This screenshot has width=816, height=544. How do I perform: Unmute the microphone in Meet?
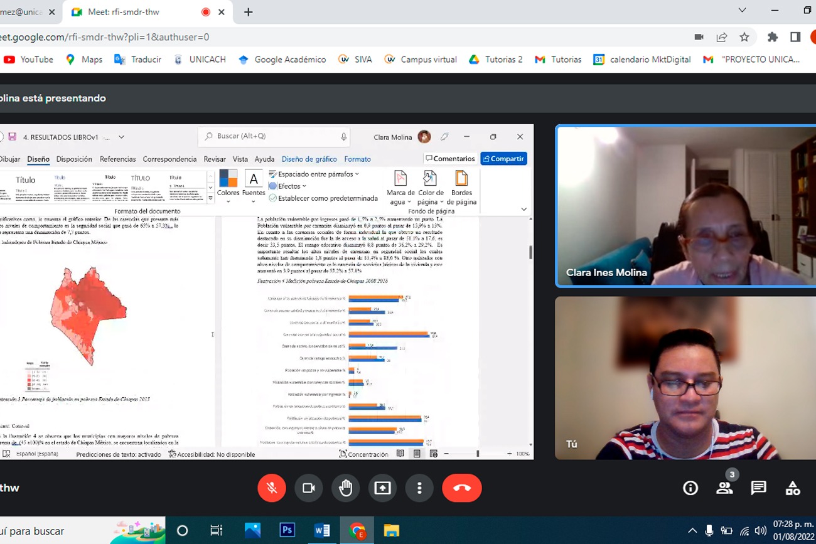[272, 488]
